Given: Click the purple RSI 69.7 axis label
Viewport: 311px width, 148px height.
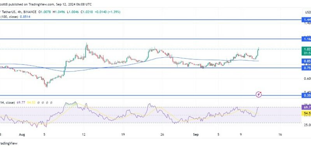Looking at the screenshot, I should (x=306, y=107).
